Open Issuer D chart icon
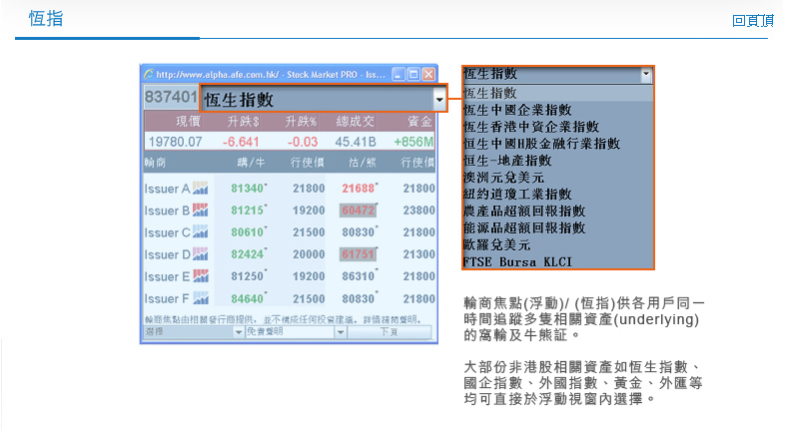The width and height of the screenshot is (787, 431). tap(201, 254)
